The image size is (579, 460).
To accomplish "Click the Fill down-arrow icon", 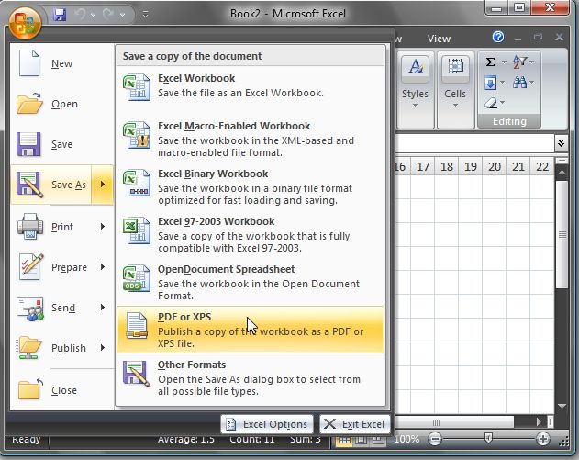I will [x=490, y=83].
